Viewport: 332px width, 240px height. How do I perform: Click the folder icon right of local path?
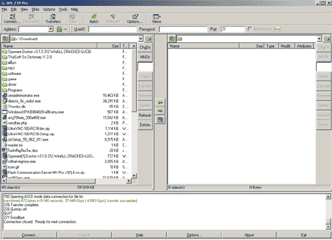tap(148, 38)
